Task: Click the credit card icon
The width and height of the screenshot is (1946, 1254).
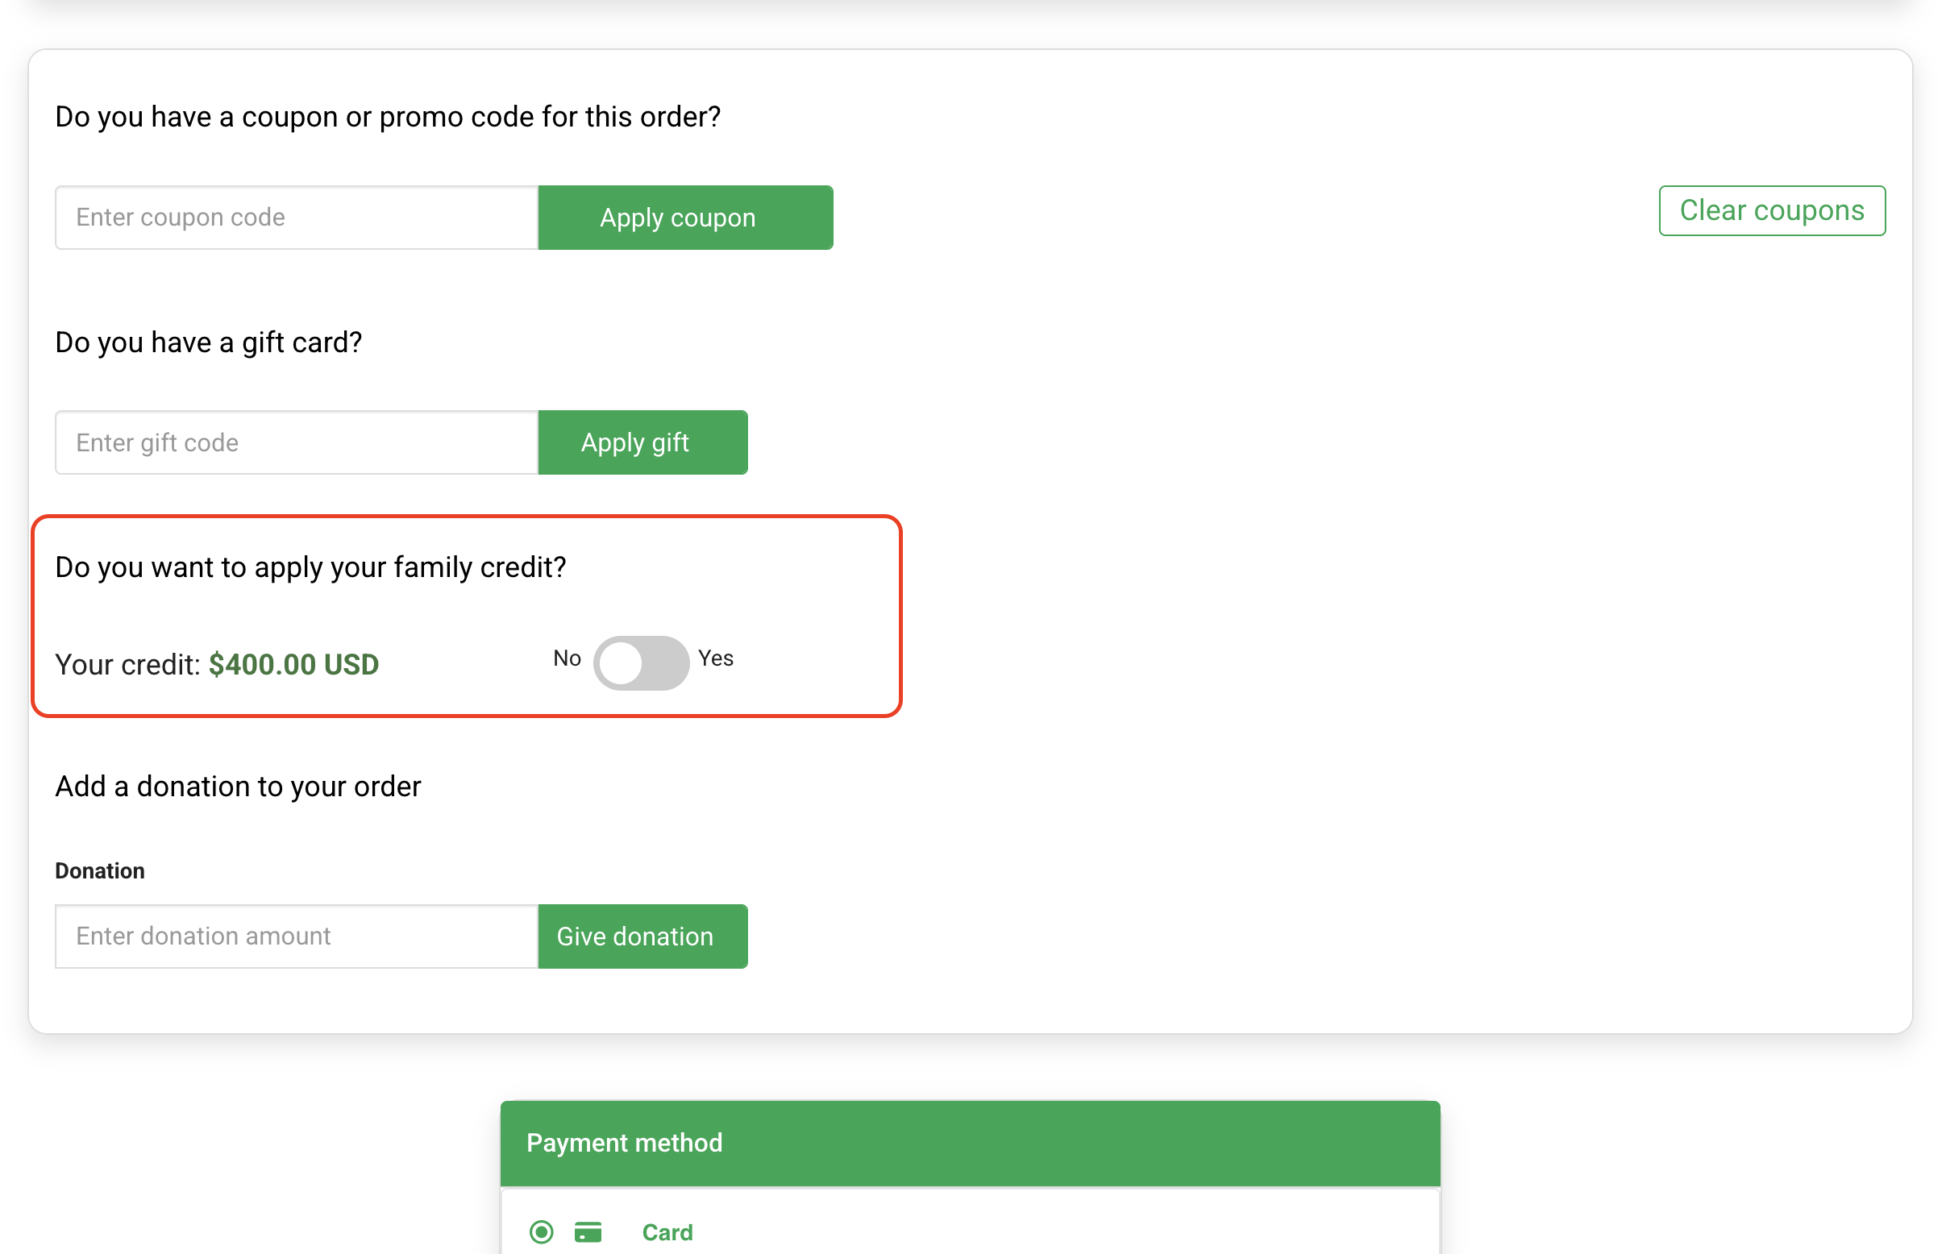Action: 588,1232
